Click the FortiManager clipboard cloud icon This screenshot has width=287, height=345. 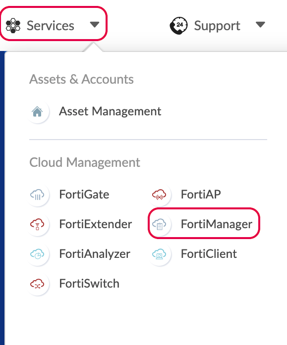click(159, 224)
